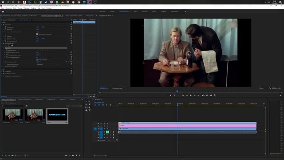Viewport: 284px width, 160px height.
Task: Open the Windows Start menu
Action: pyautogui.click(x=3, y=2)
